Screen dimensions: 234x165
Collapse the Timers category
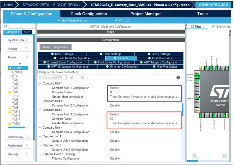click(x=18, y=57)
